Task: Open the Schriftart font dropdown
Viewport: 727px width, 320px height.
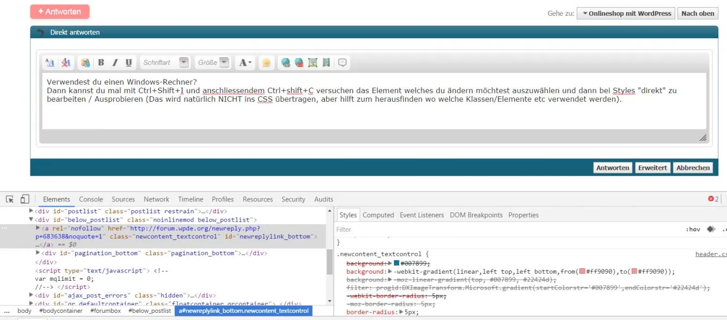Action: click(x=164, y=63)
